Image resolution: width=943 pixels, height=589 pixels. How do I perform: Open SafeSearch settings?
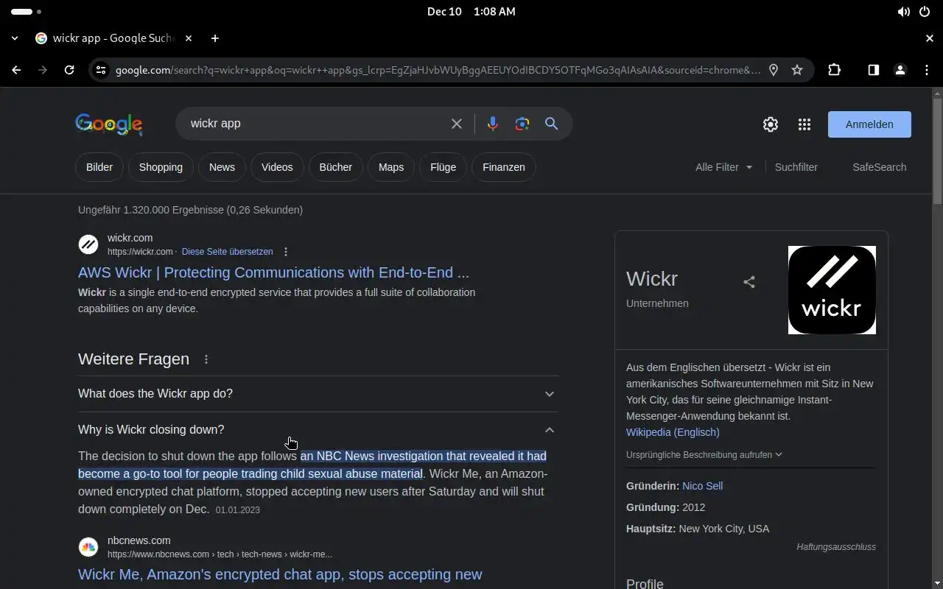coord(880,167)
